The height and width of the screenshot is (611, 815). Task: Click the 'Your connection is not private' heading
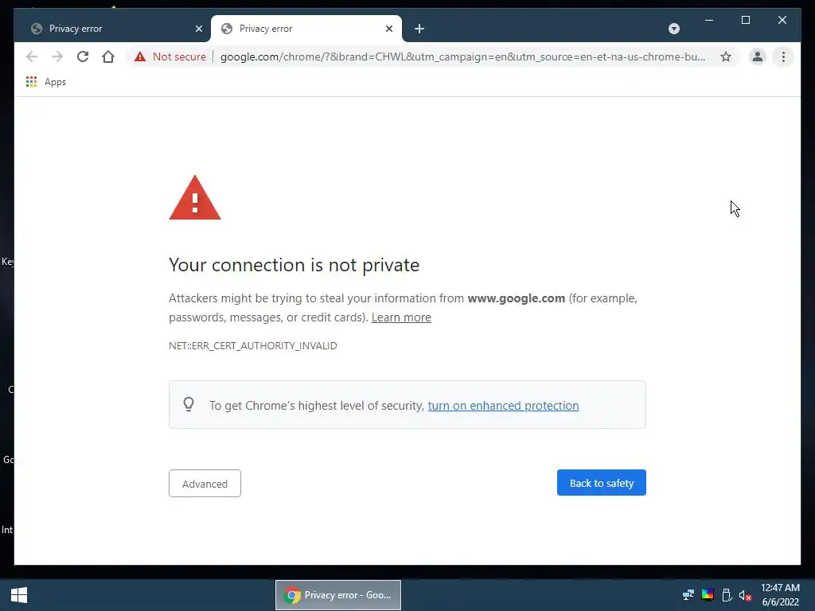click(x=294, y=265)
